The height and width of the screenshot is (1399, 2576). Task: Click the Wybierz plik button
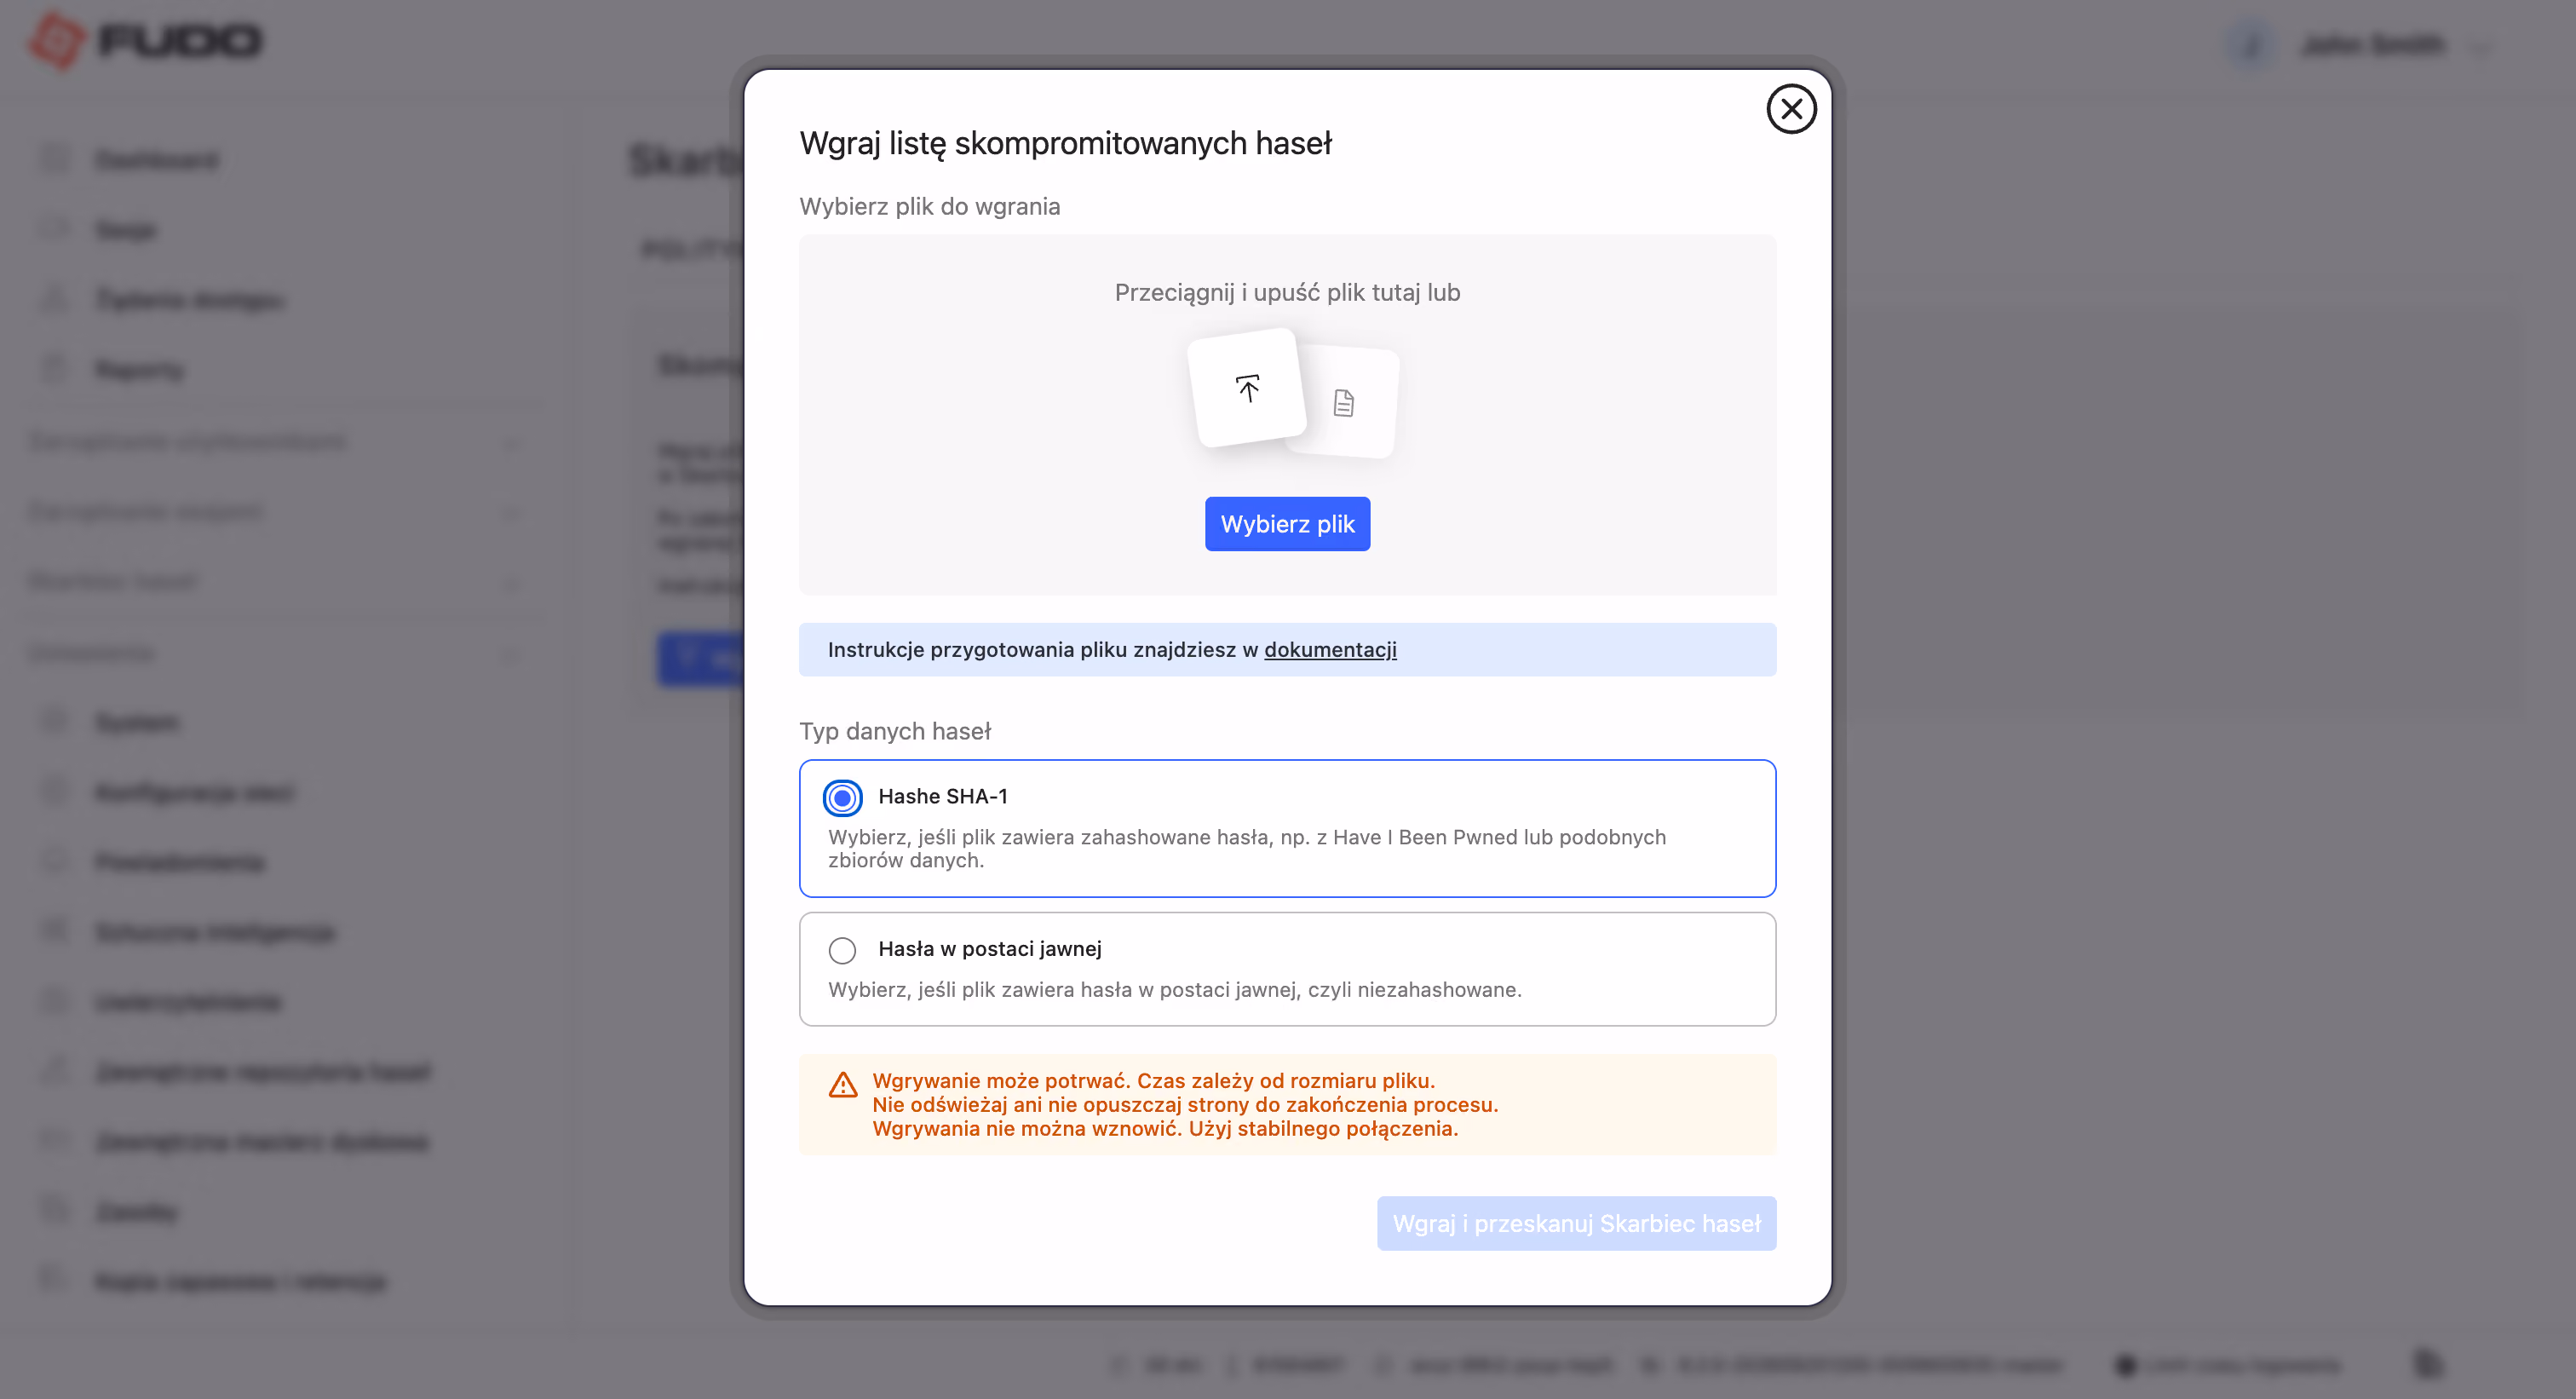[1287, 524]
